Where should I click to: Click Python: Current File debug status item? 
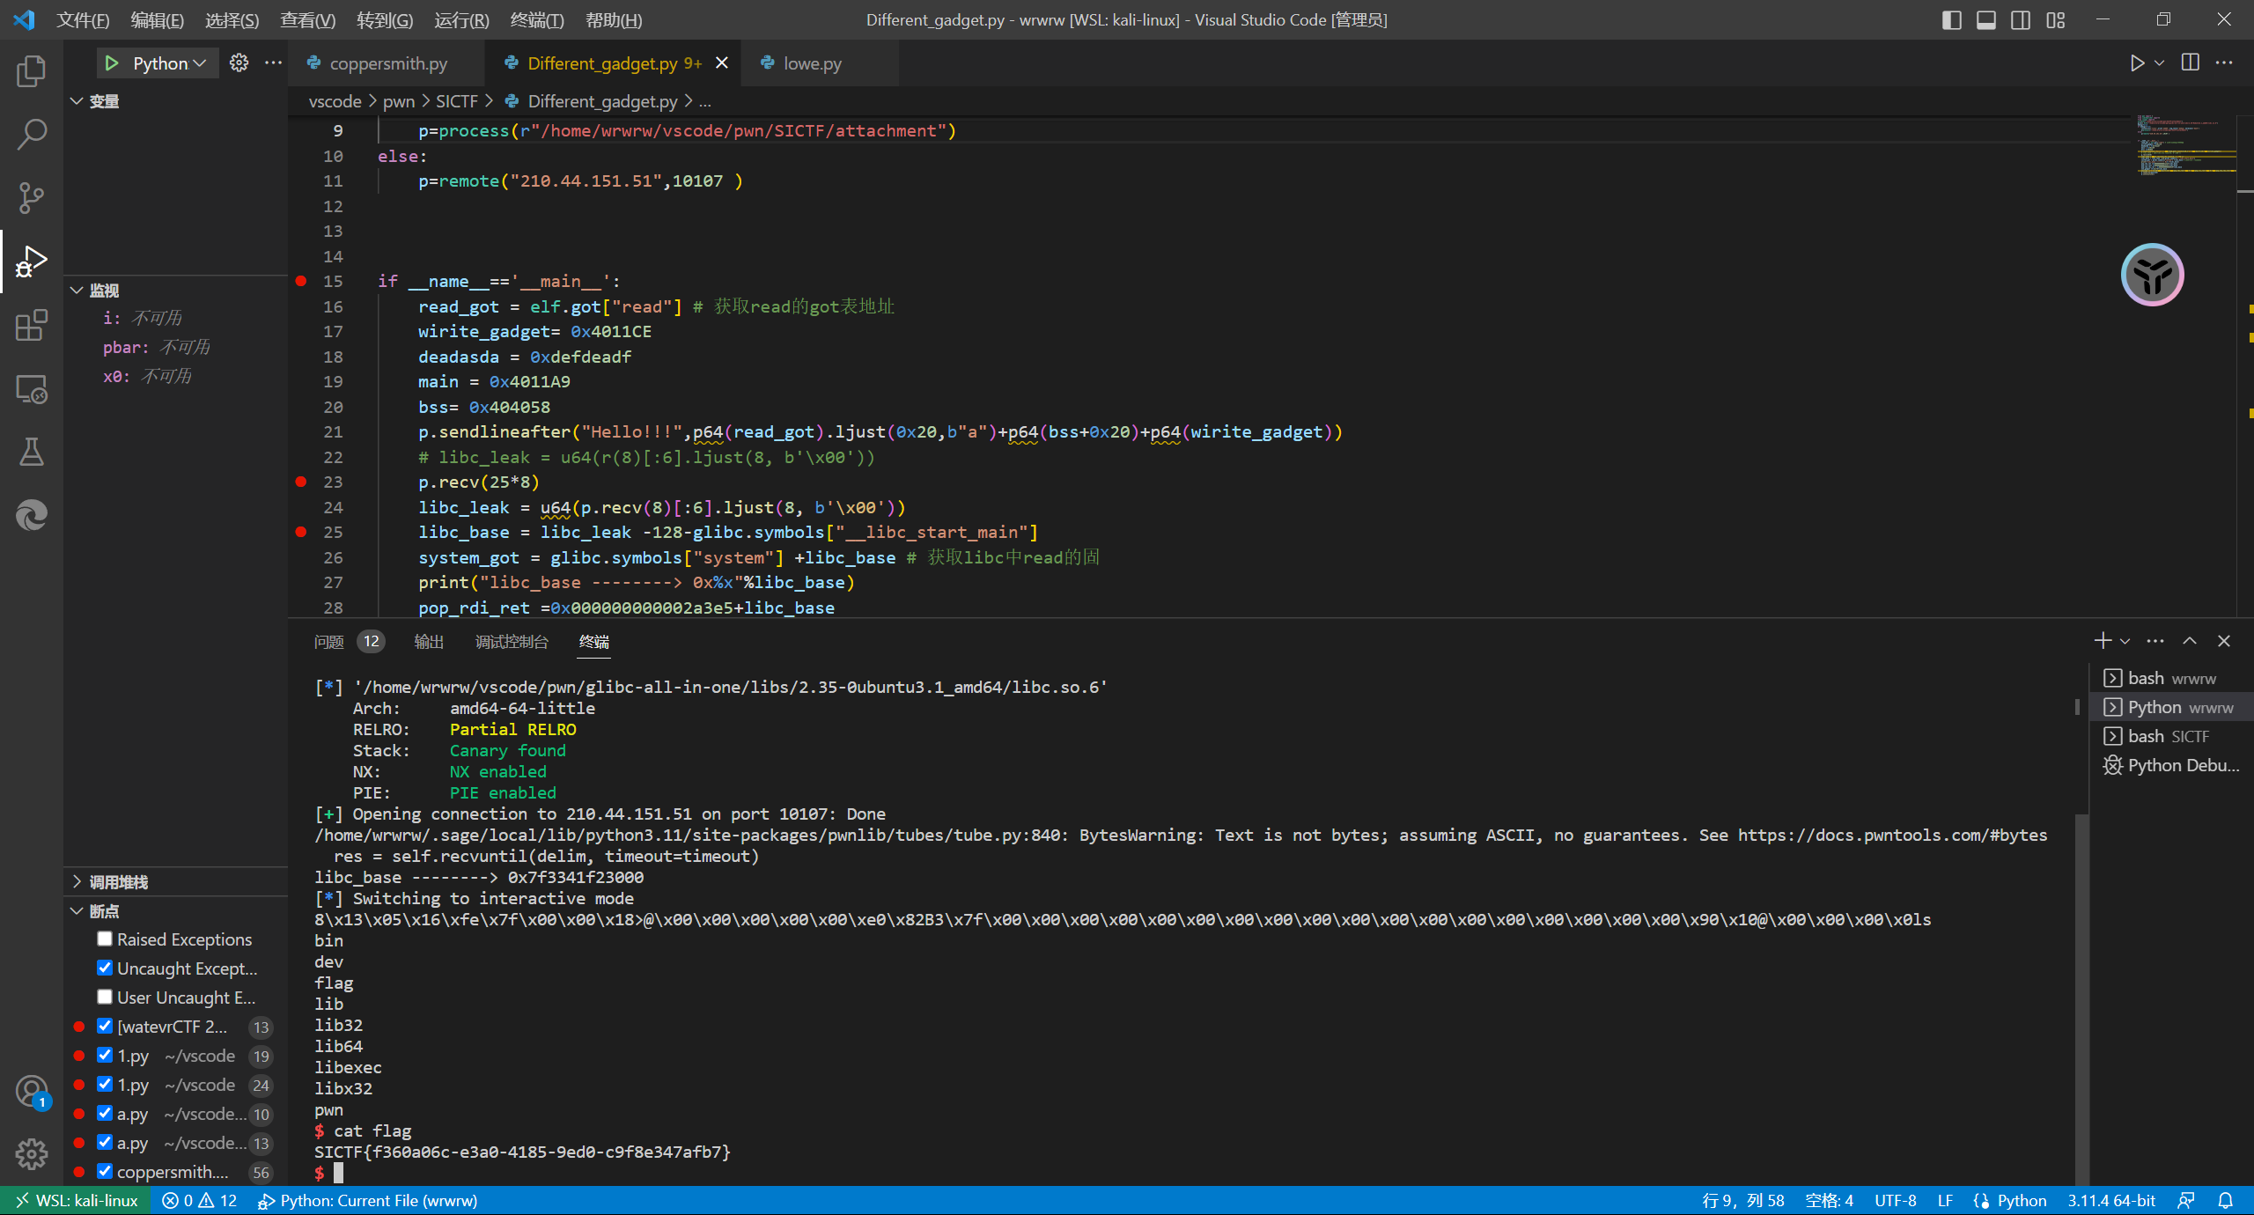pyautogui.click(x=367, y=1200)
